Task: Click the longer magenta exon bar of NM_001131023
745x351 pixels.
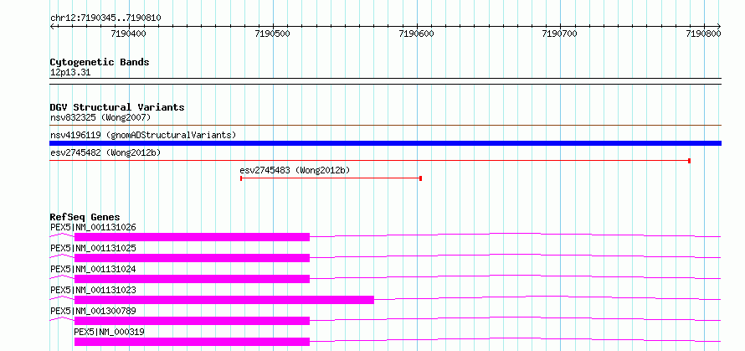Action: [224, 300]
